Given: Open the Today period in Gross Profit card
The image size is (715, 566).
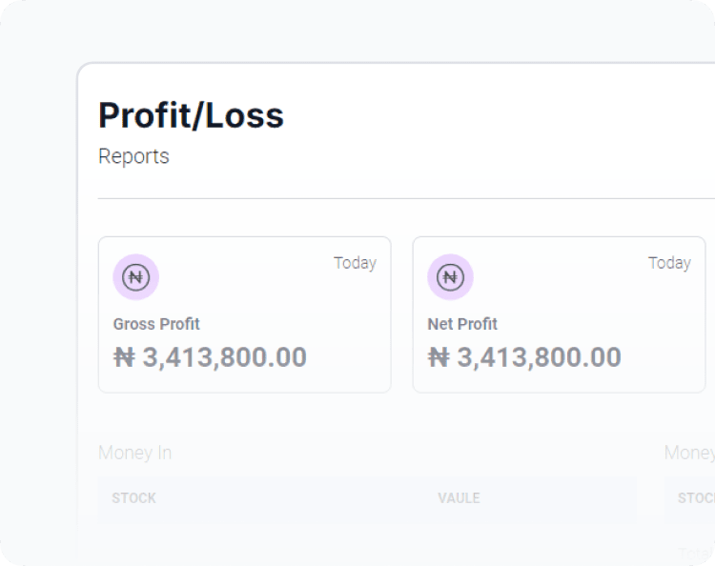Looking at the screenshot, I should click(355, 263).
